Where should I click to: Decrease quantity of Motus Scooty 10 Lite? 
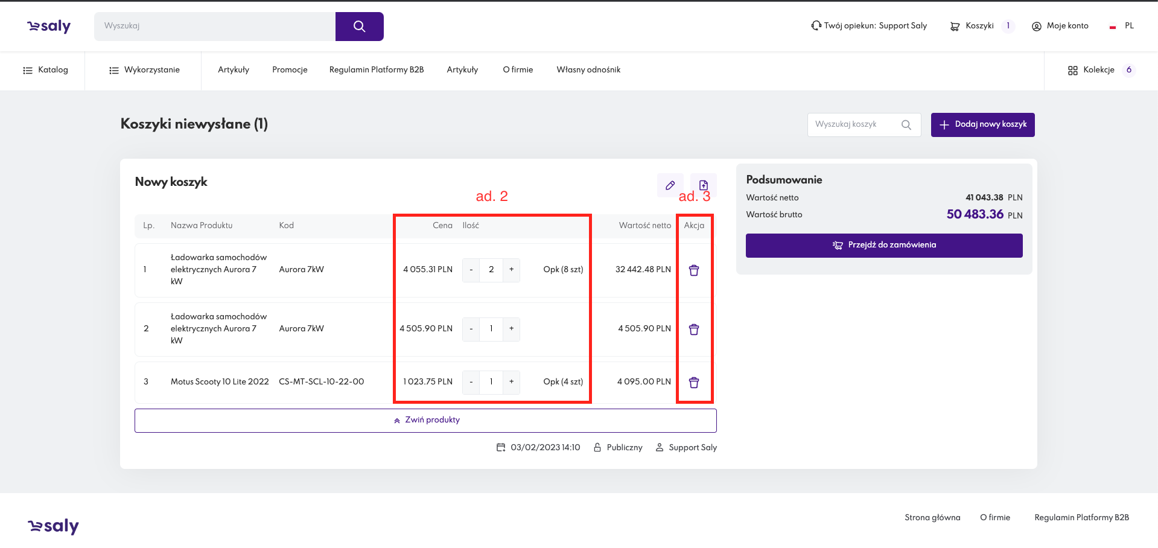tap(471, 382)
